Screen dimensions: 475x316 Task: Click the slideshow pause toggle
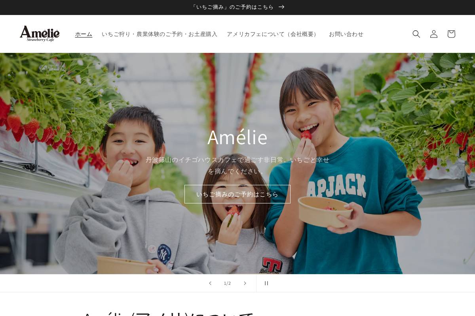tap(266, 283)
